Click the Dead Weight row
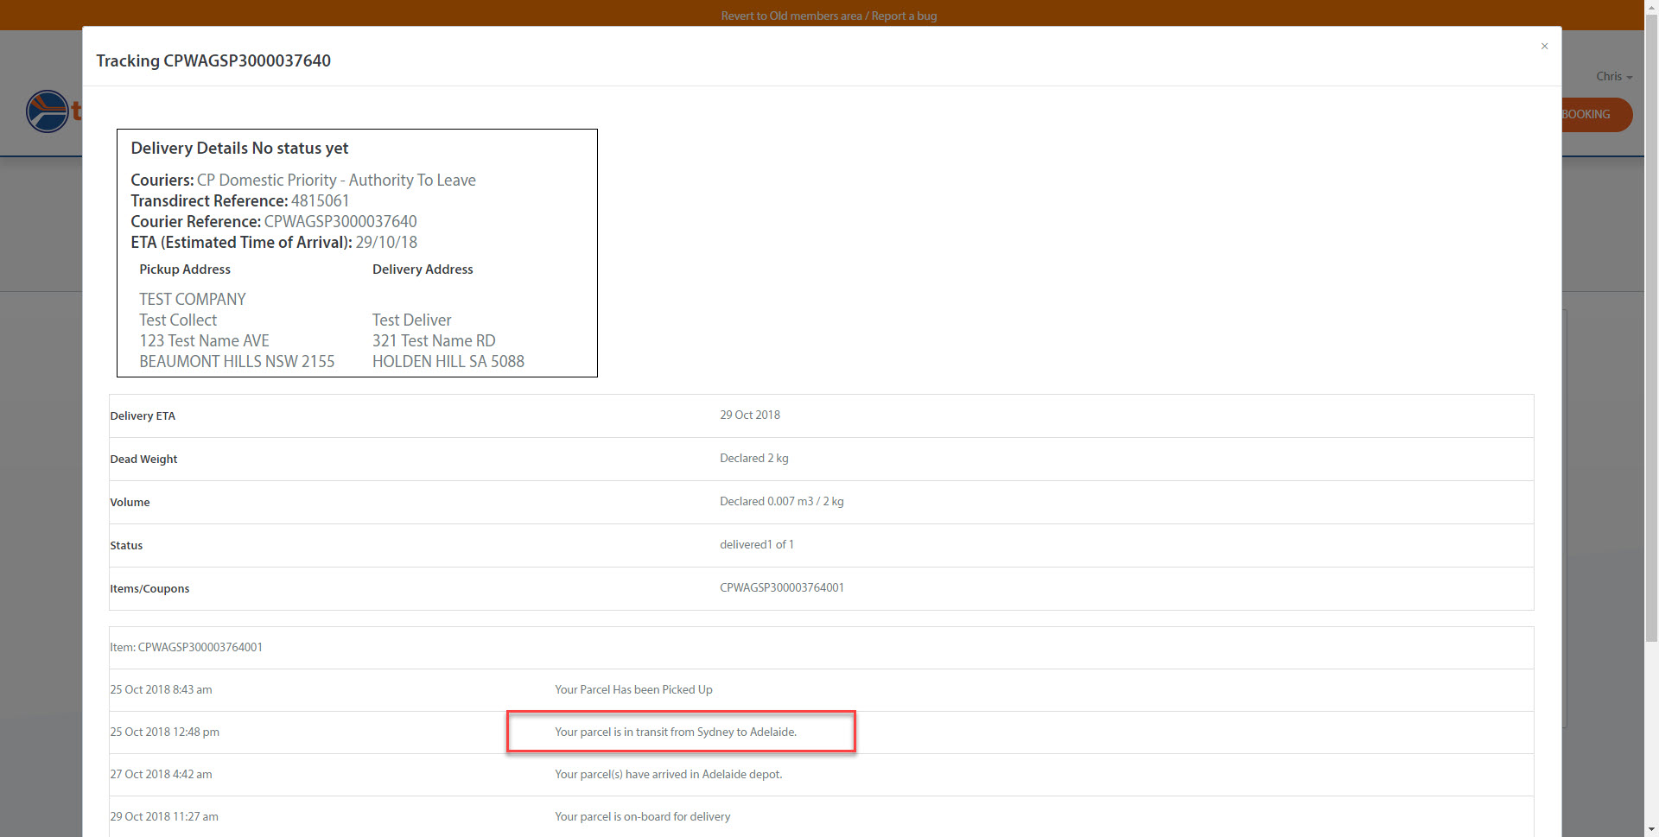The width and height of the screenshot is (1659, 837). point(143,459)
